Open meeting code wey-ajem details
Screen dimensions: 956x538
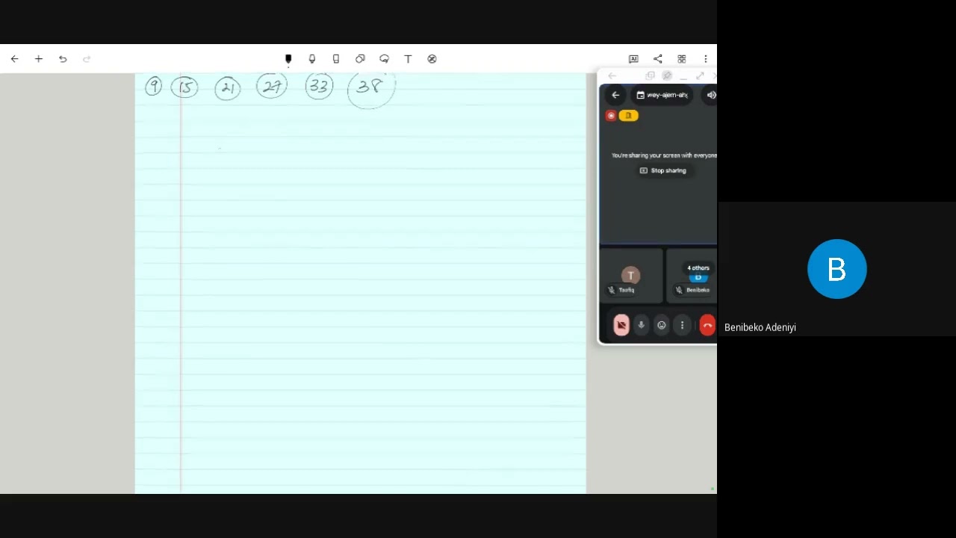coord(662,95)
